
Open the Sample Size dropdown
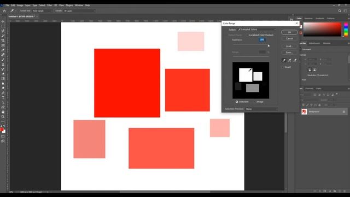43,11
